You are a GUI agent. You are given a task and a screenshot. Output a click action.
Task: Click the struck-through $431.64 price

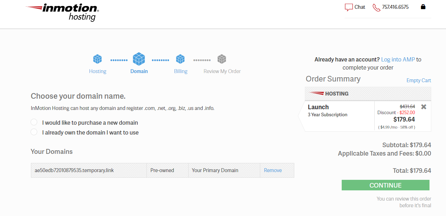coord(407,106)
